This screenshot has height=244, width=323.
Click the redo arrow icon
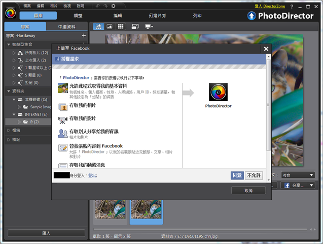[x=105, y=6]
